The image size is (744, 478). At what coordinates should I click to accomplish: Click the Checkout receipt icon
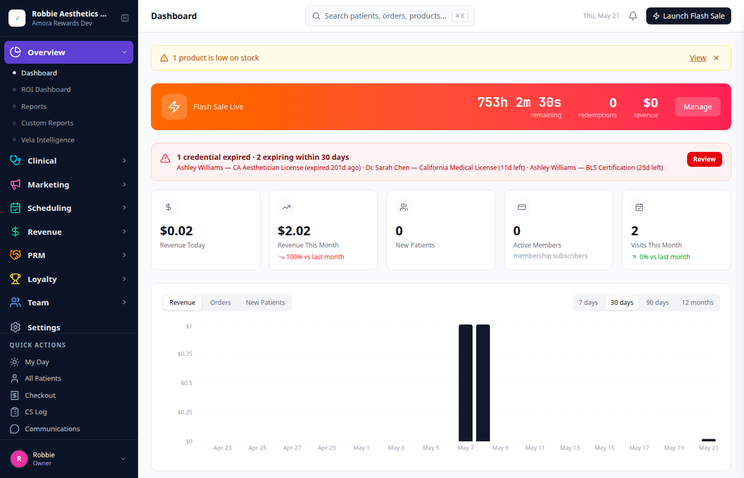click(x=15, y=395)
